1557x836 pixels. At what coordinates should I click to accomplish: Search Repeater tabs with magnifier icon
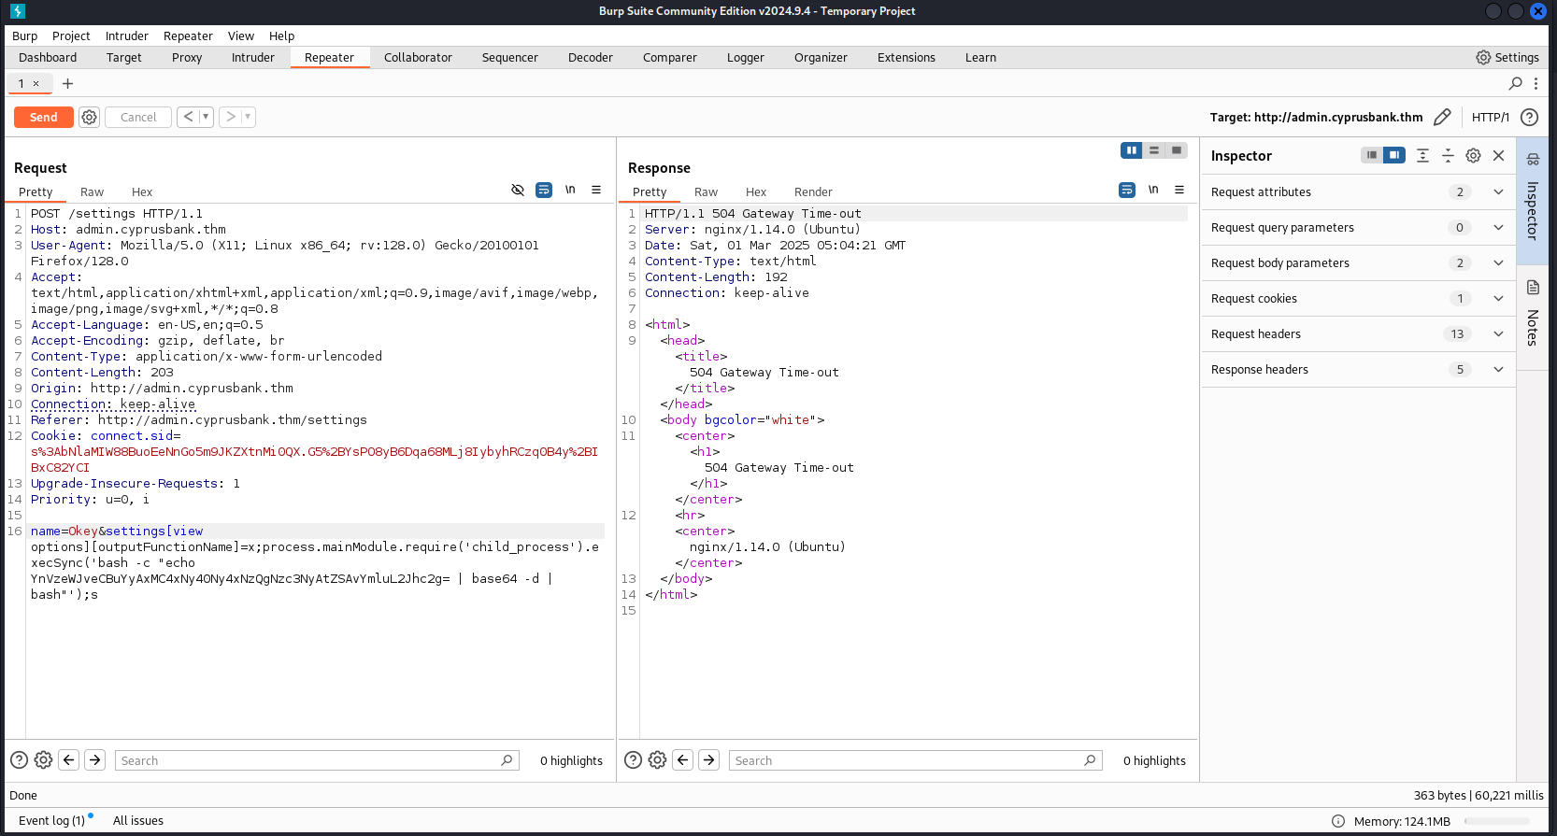point(1516,83)
